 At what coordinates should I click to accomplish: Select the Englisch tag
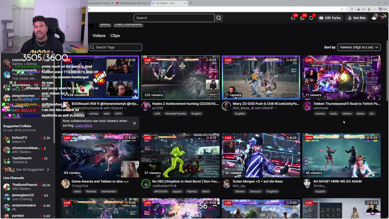pos(272,191)
